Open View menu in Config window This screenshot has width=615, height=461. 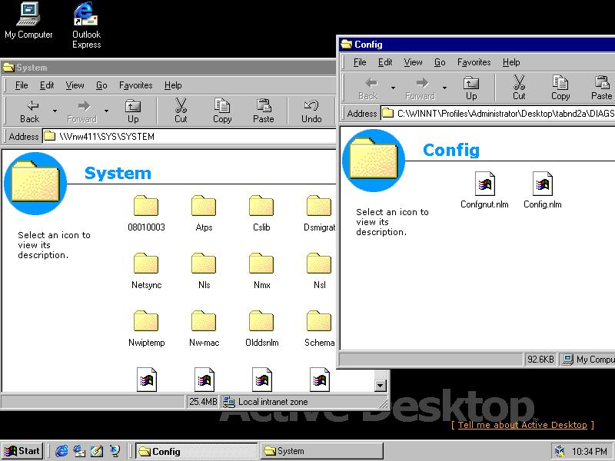(413, 62)
